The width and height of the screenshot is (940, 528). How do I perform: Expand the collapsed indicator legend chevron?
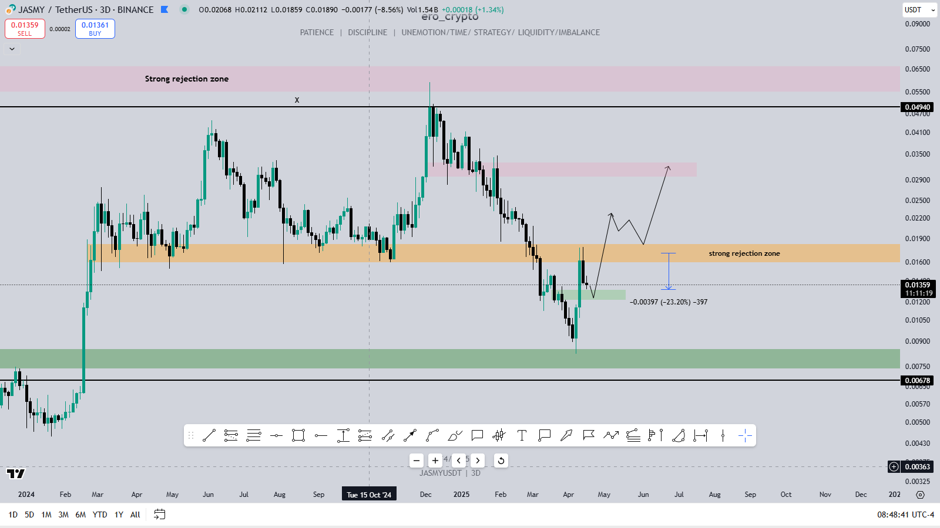[12, 49]
